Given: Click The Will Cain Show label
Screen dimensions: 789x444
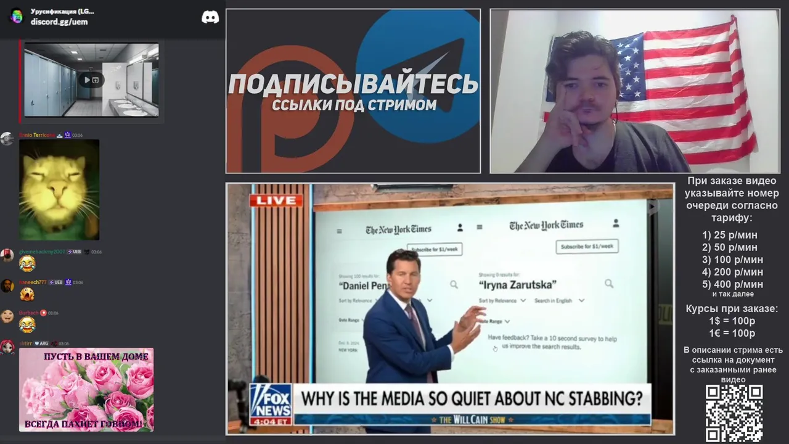Looking at the screenshot, I should 472,420.
